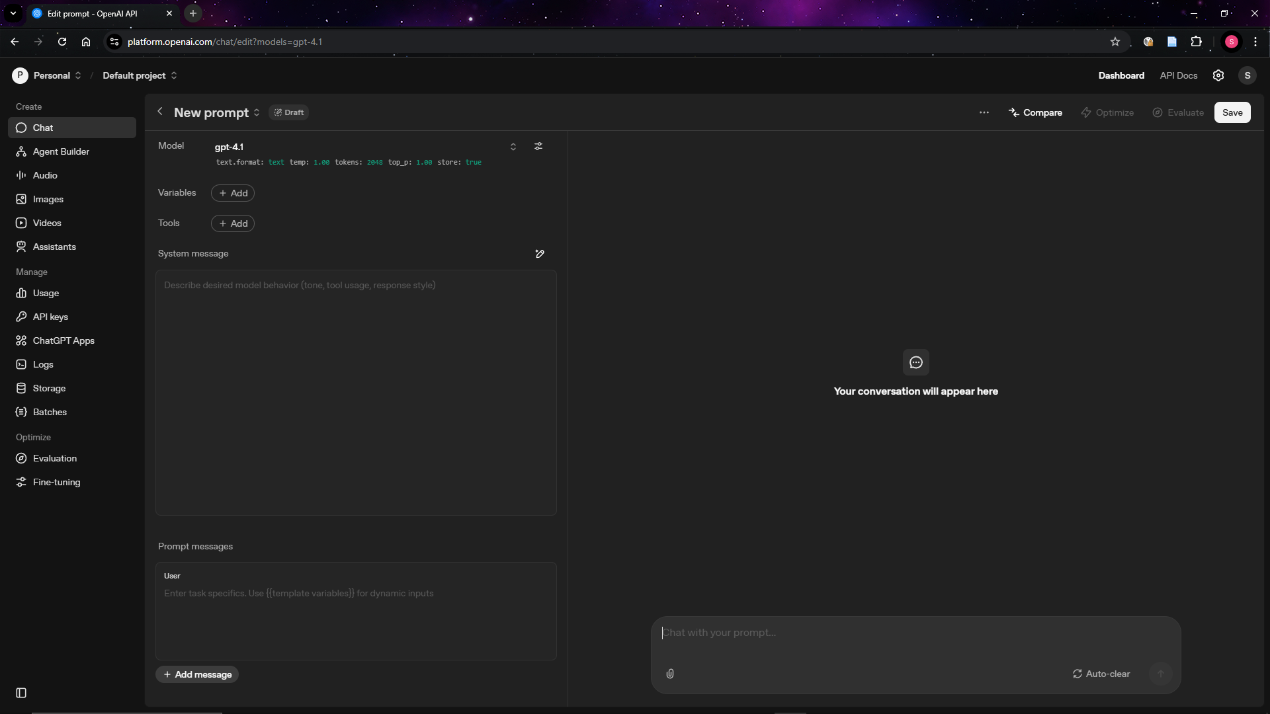The image size is (1270, 714).
Task: Bookmark page with star icon
Action: click(1115, 42)
